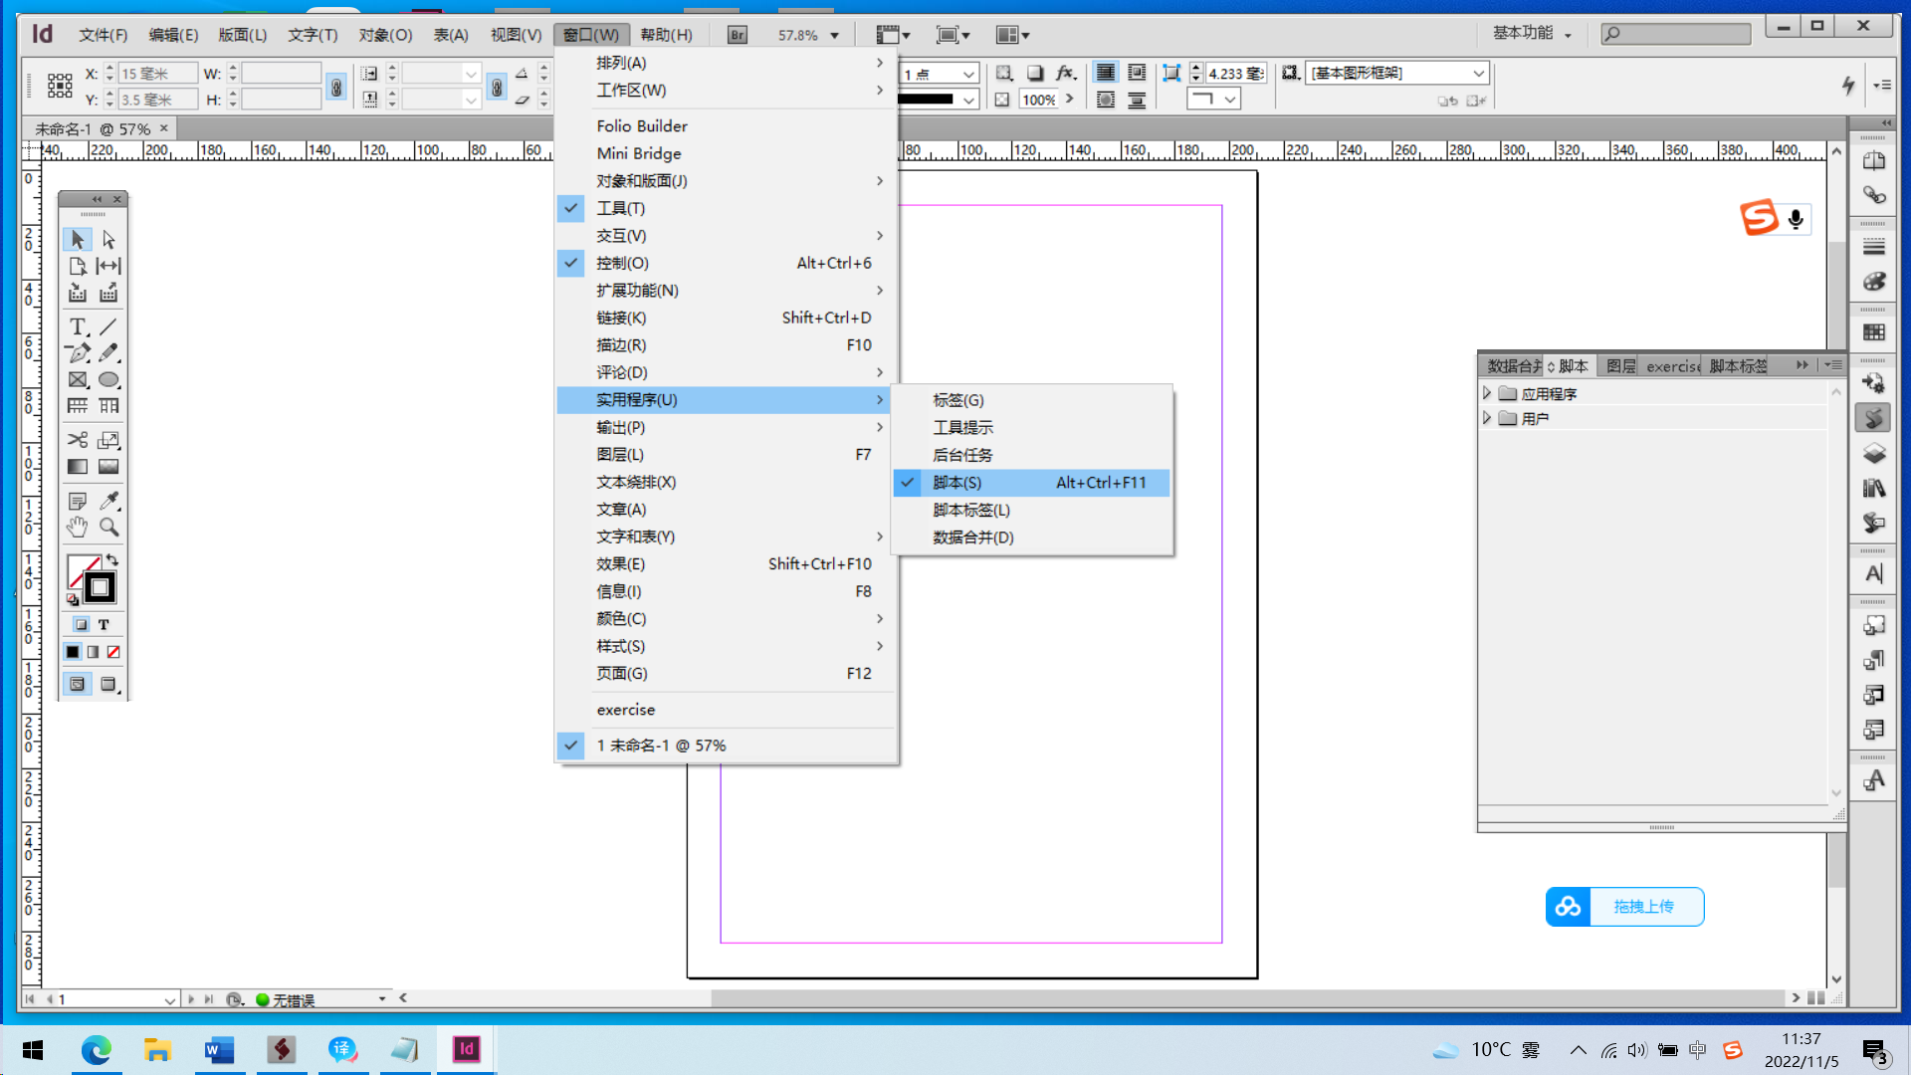The image size is (1911, 1075).
Task: Open the zoom level 57.8% dropdown
Action: point(834,36)
